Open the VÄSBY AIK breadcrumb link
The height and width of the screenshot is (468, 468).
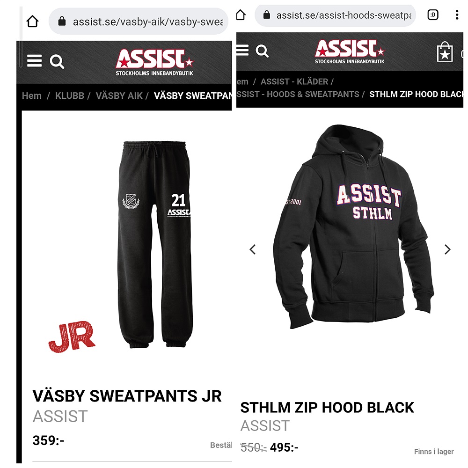click(x=119, y=95)
